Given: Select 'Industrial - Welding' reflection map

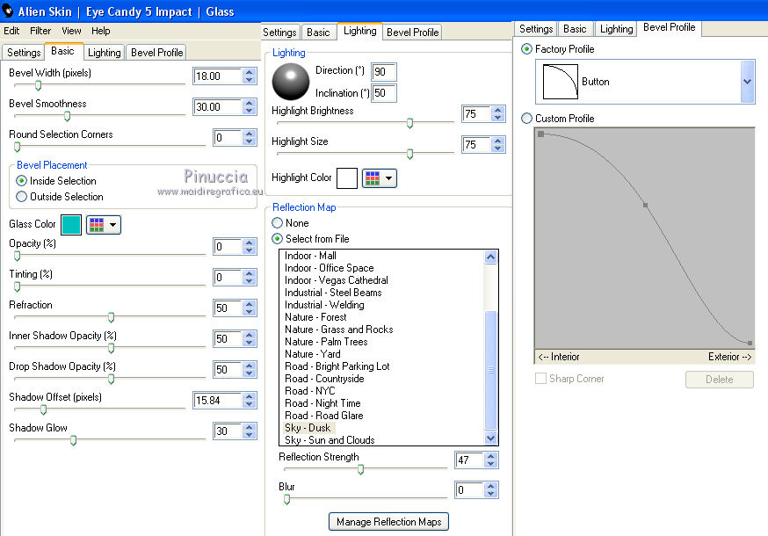Looking at the screenshot, I should (324, 305).
